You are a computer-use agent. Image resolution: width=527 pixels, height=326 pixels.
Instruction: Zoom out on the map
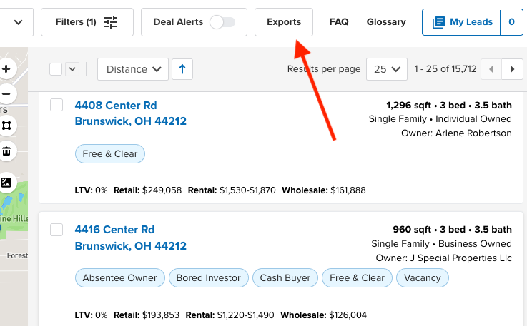pyautogui.click(x=6, y=93)
